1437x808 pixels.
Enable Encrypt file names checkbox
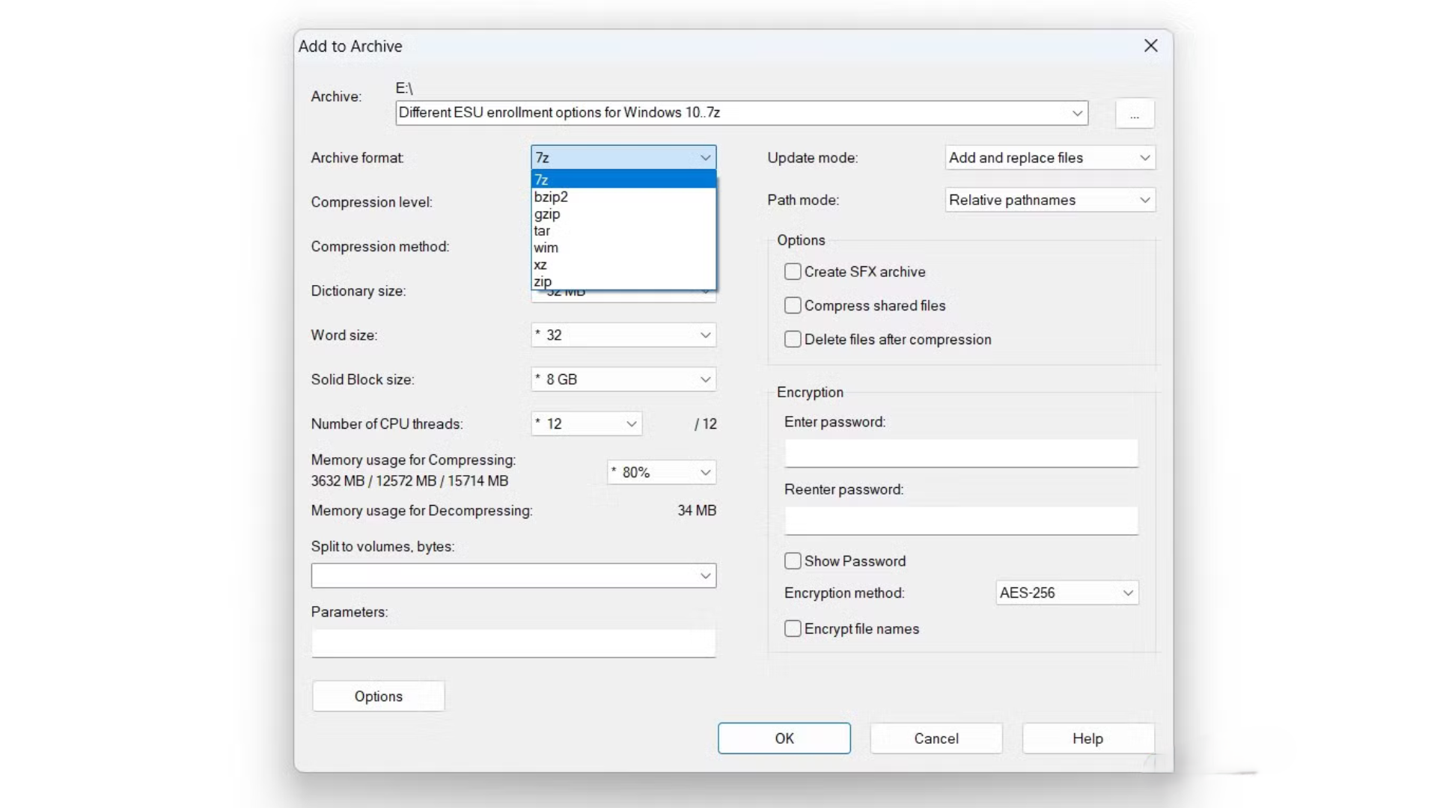pos(793,628)
